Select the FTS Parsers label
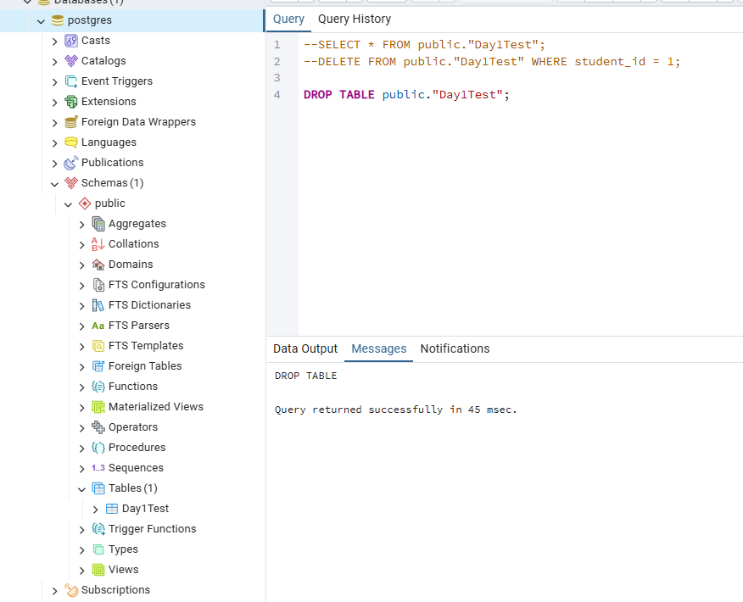Image resolution: width=743 pixels, height=602 pixels. coord(139,326)
